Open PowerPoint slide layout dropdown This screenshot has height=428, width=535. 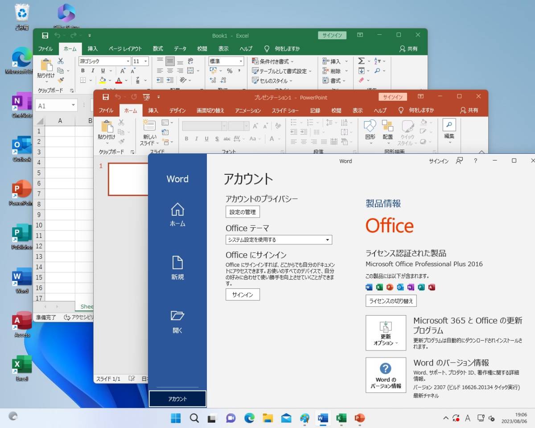point(167,122)
